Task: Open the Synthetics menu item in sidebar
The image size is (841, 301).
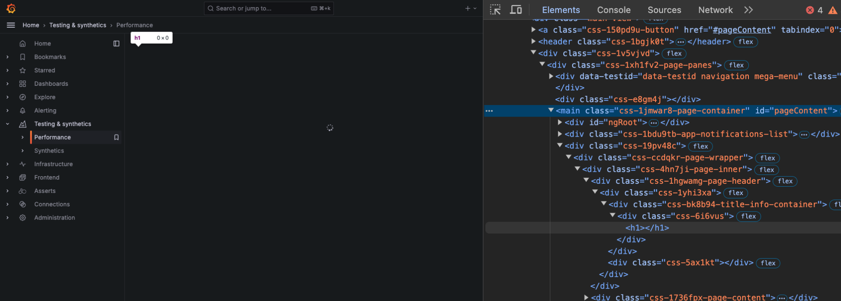Action: [49, 151]
